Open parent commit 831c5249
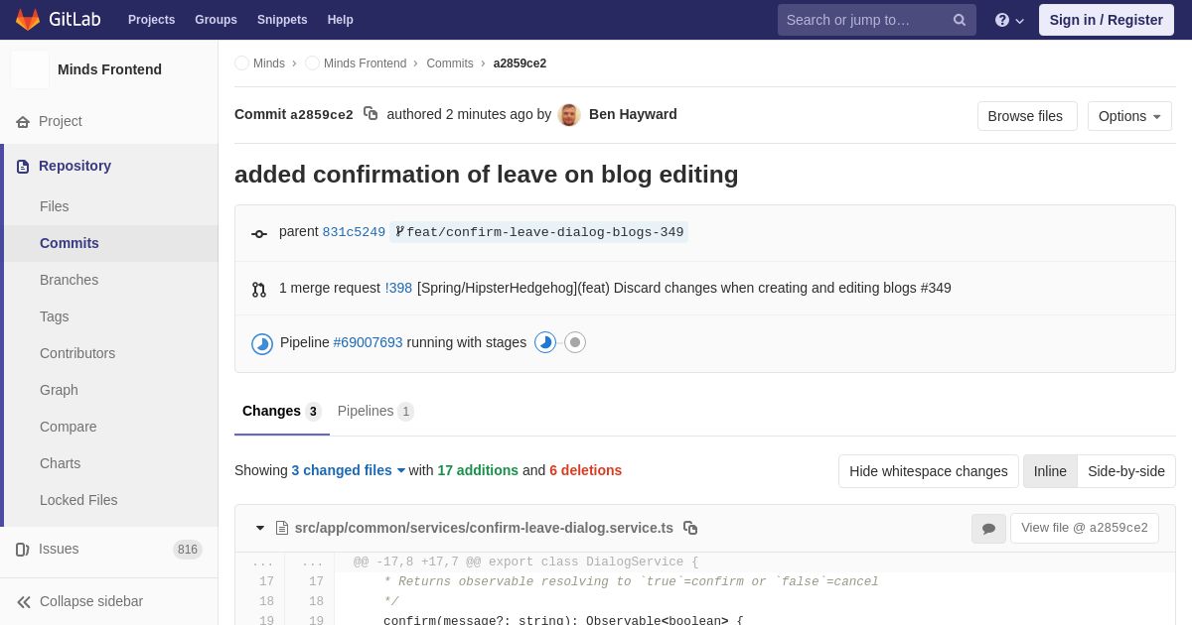Viewport: 1192px width, 625px height. 354,232
